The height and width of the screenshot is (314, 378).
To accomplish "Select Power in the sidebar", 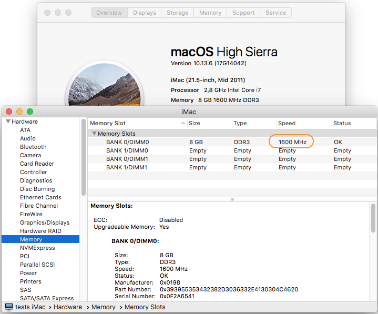I will (28, 273).
